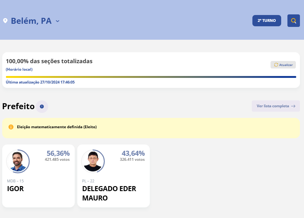The width and height of the screenshot is (304, 218).
Task: Click the Belém, PA location title
Action: click(x=31, y=21)
